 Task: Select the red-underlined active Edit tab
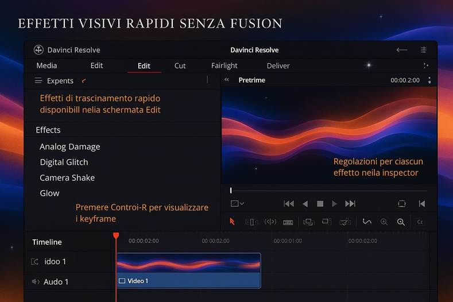[144, 66]
